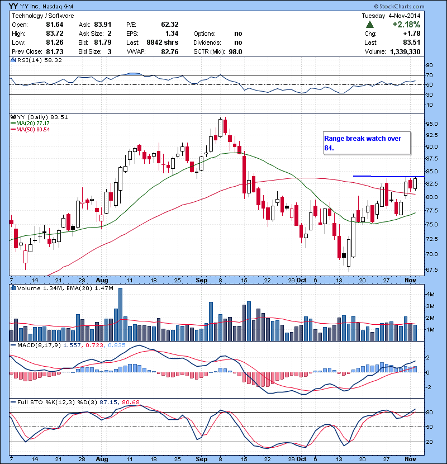447x464 pixels.
Task: Click the volume bars icon beside Volume label
Action: (x=13, y=288)
